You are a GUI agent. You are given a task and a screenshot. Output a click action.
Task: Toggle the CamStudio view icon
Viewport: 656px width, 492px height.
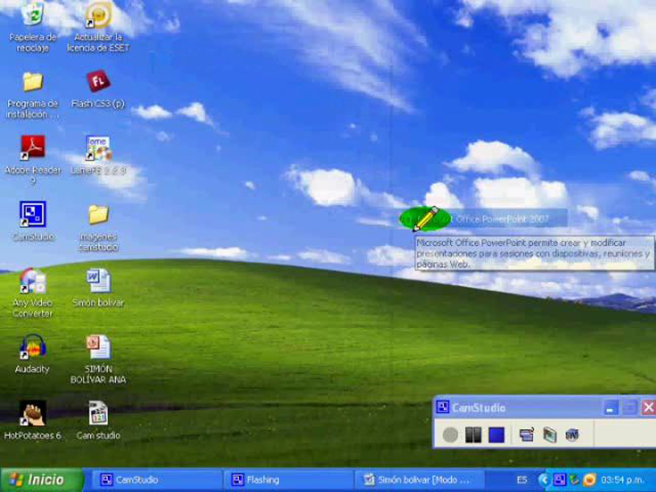526,435
